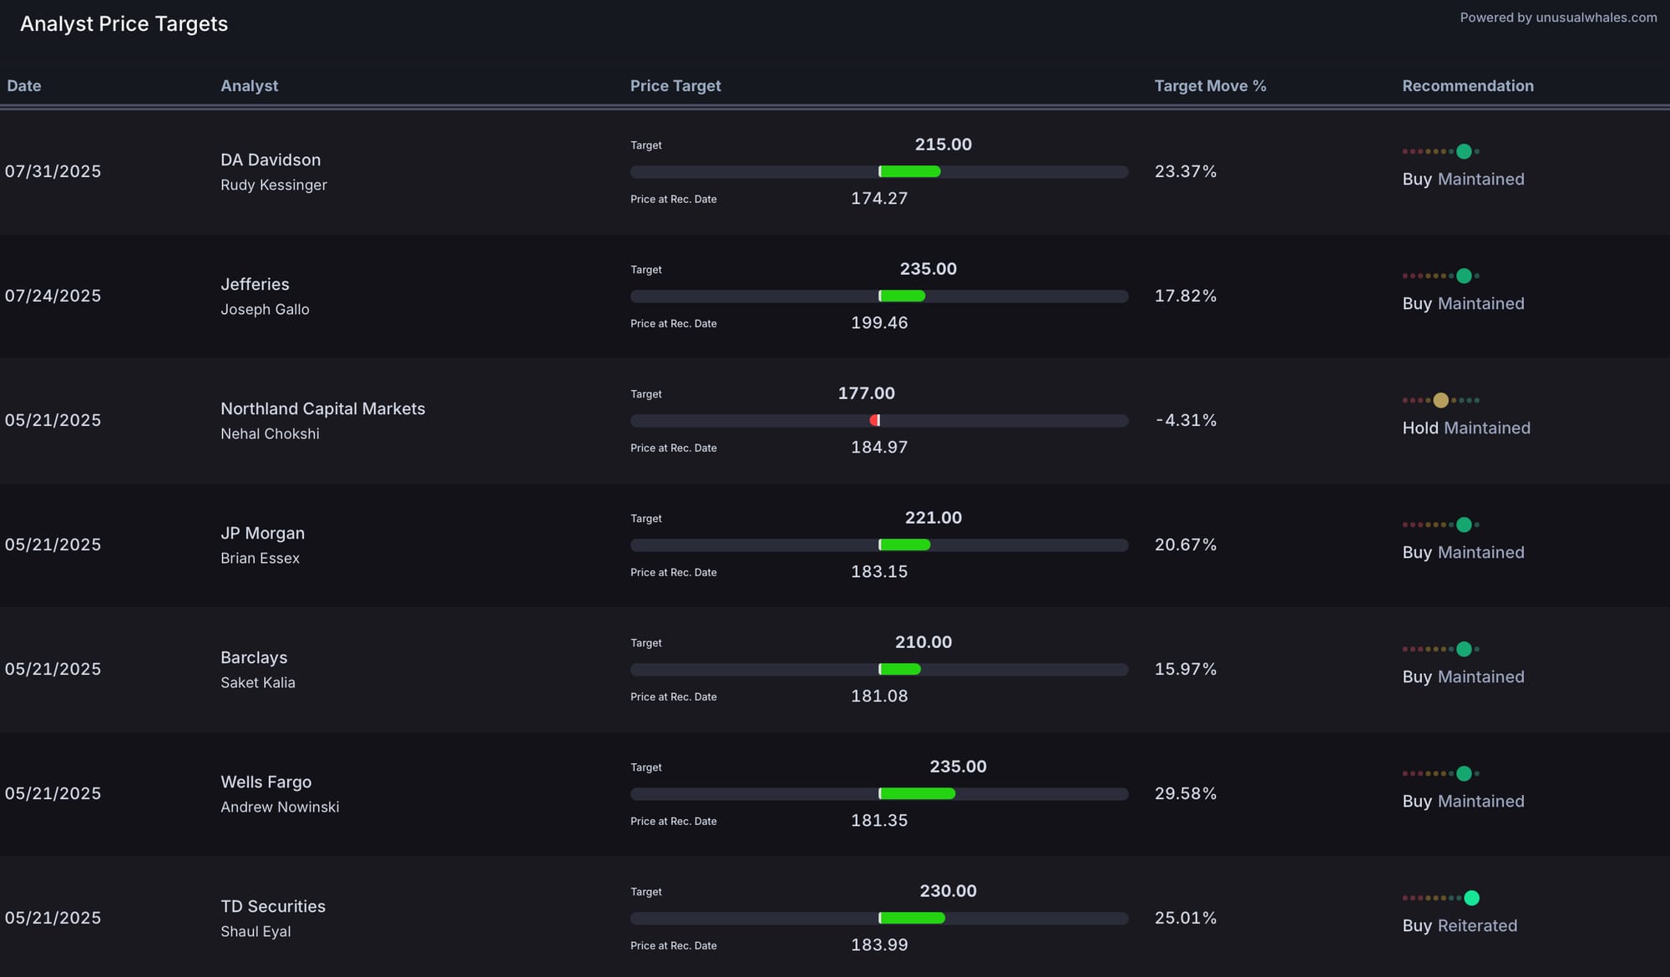Select analyst name Shaul Eyal
Screen dimensions: 1670x977
[x=256, y=931]
